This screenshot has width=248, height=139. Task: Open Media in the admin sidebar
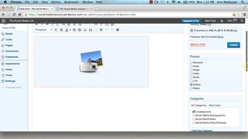point(9,34)
